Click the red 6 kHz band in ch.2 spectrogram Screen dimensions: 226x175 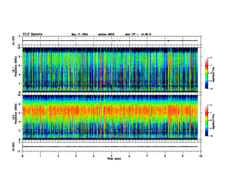click(110, 111)
